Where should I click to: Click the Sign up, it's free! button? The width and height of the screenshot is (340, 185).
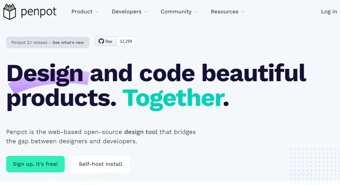[x=35, y=164]
